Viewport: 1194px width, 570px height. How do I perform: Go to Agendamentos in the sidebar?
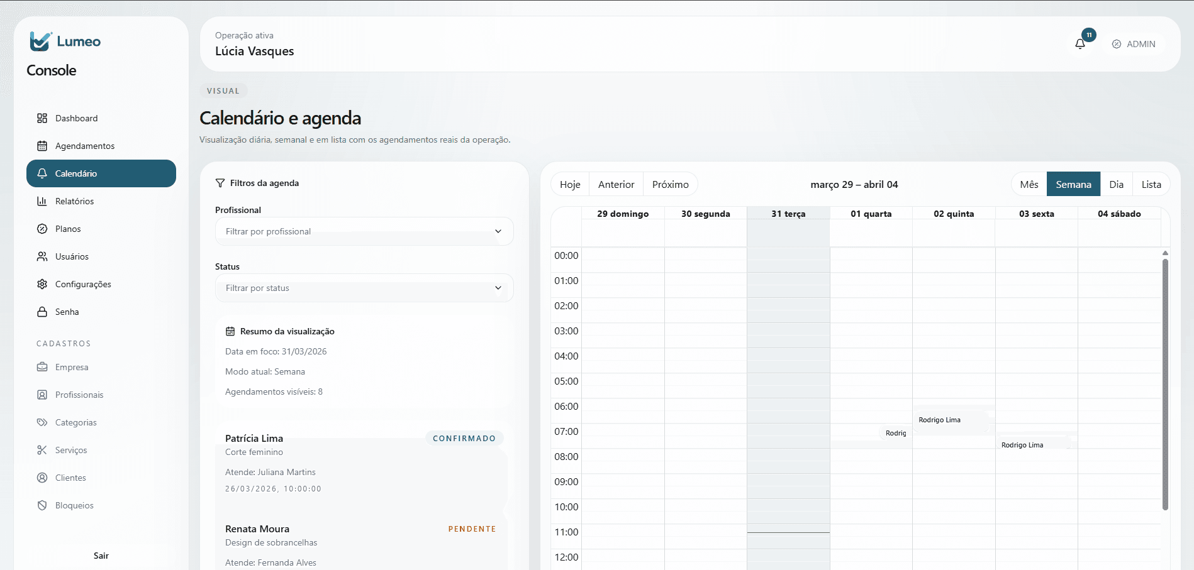click(85, 146)
